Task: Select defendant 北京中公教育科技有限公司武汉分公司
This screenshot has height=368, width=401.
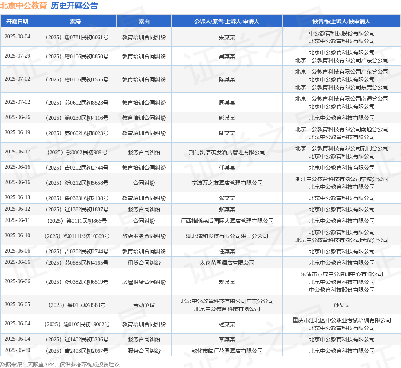Action: (x=341, y=240)
